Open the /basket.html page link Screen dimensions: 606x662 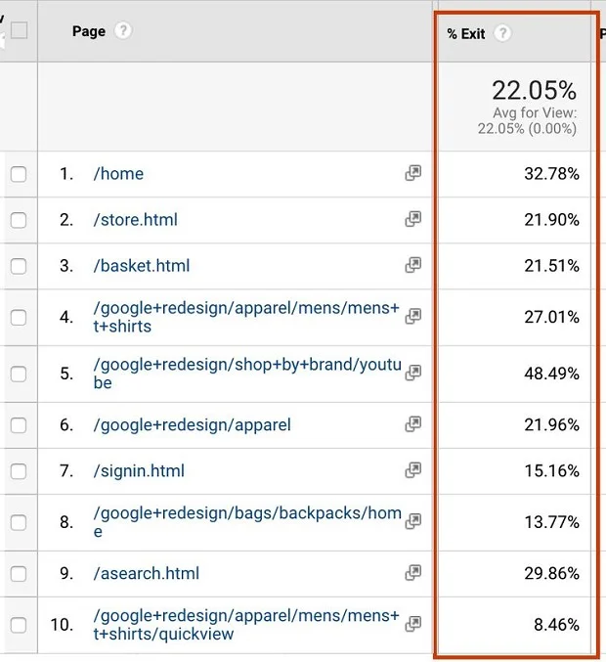pyautogui.click(x=142, y=266)
